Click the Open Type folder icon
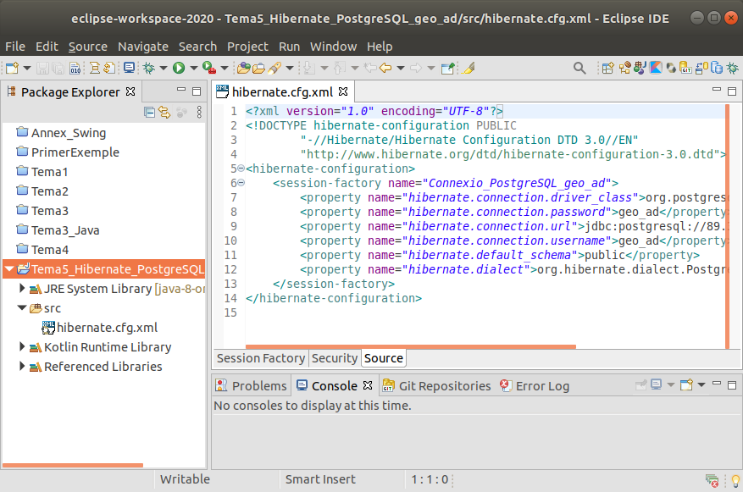Image resolution: width=743 pixels, height=492 pixels. [258, 69]
